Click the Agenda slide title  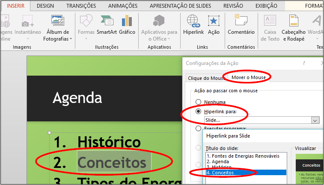(77, 98)
